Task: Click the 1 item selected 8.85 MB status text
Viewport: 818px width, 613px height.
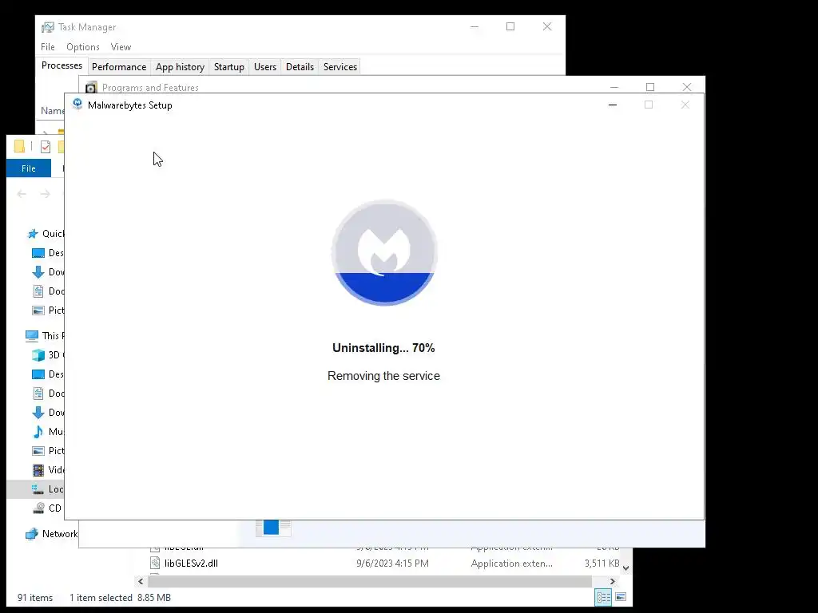Action: coord(121,598)
